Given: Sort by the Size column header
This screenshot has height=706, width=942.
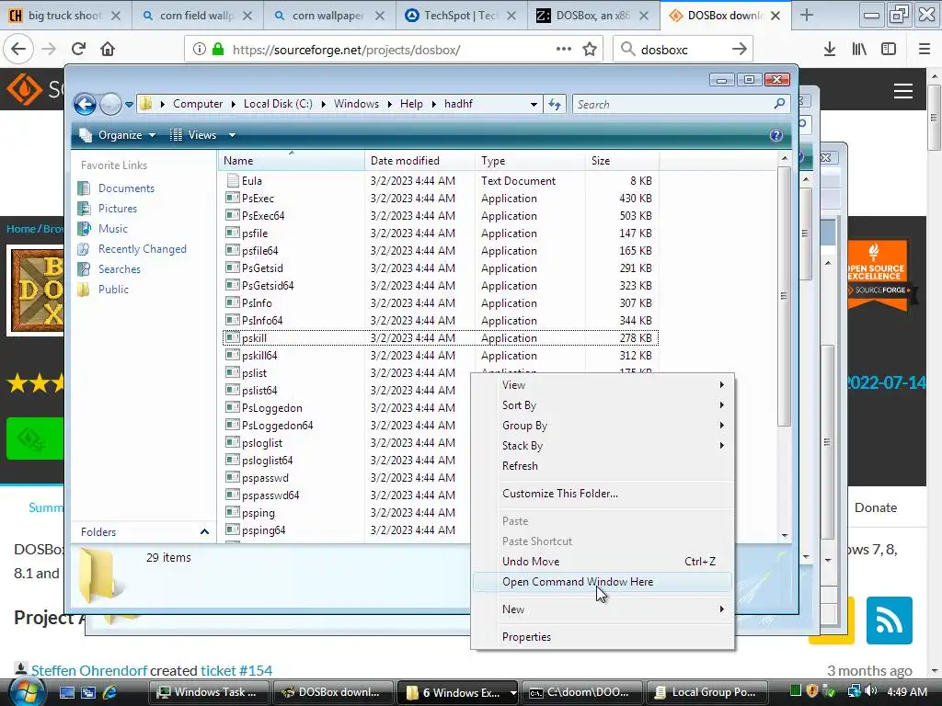Looking at the screenshot, I should 623,161.
